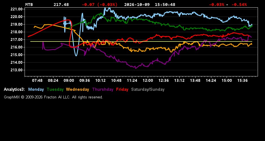
Task: Click the 11:24 time axis label
Action: point(132,80)
